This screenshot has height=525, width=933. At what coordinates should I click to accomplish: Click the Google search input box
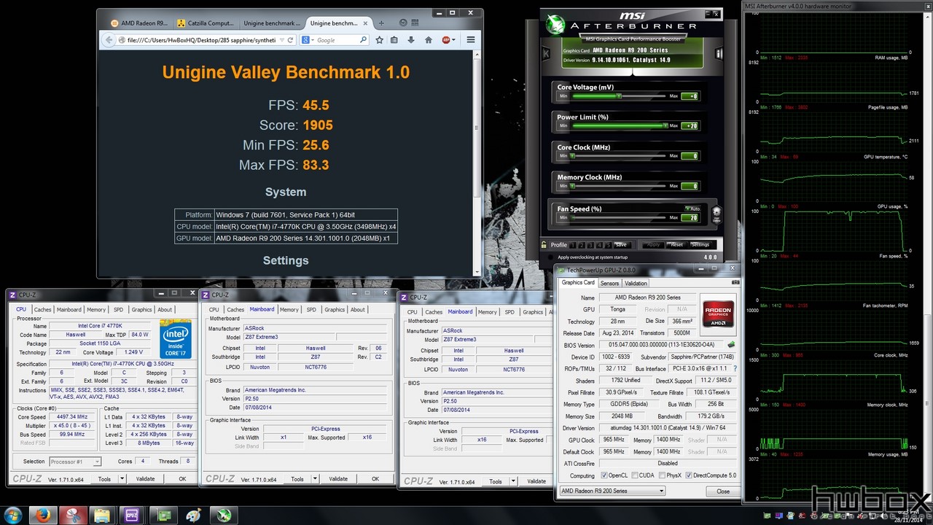[337, 40]
